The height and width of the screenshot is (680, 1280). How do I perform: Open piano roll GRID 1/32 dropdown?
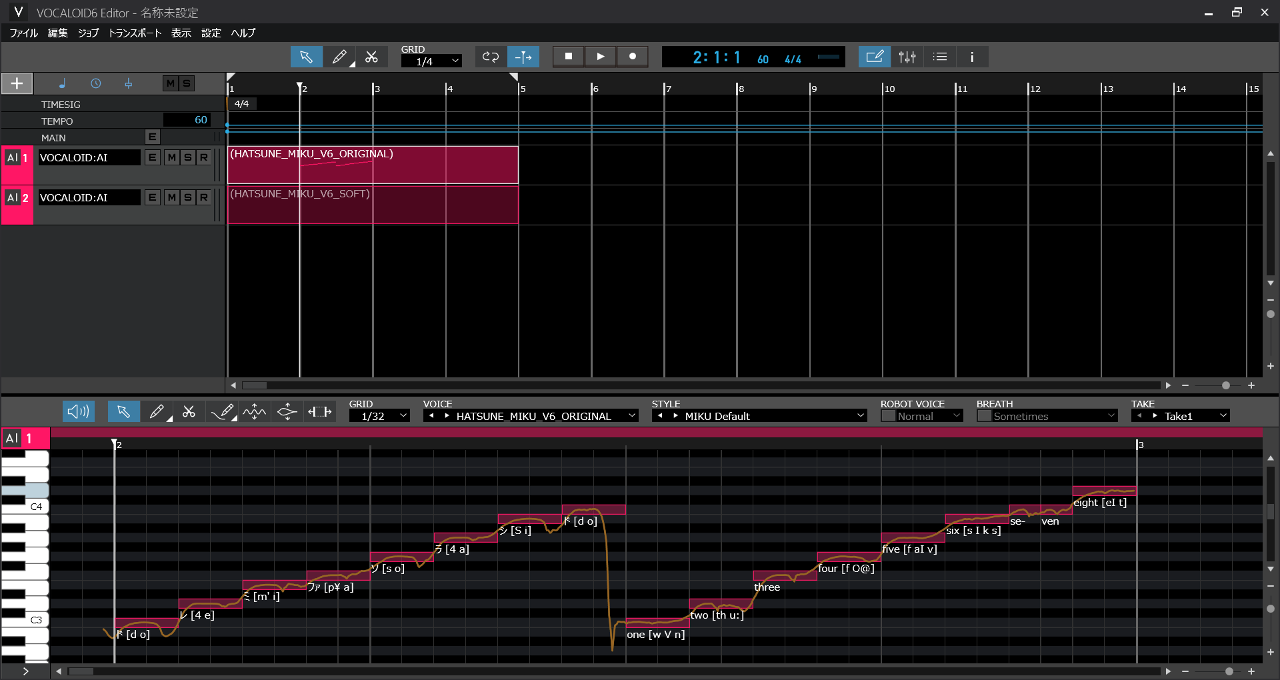tap(379, 416)
